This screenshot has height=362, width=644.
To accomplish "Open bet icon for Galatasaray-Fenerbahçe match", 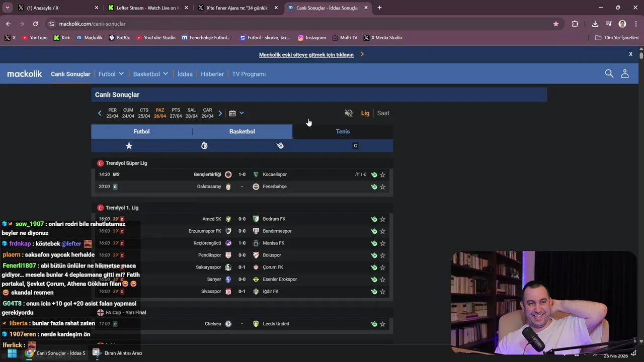I will (374, 187).
